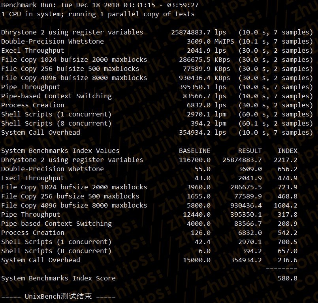
Task: Click 'Shell Scripts (8 concurrent)' label in index table
Action: [56, 251]
